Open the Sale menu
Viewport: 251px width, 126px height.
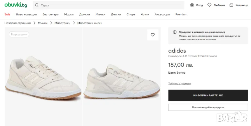7,14
